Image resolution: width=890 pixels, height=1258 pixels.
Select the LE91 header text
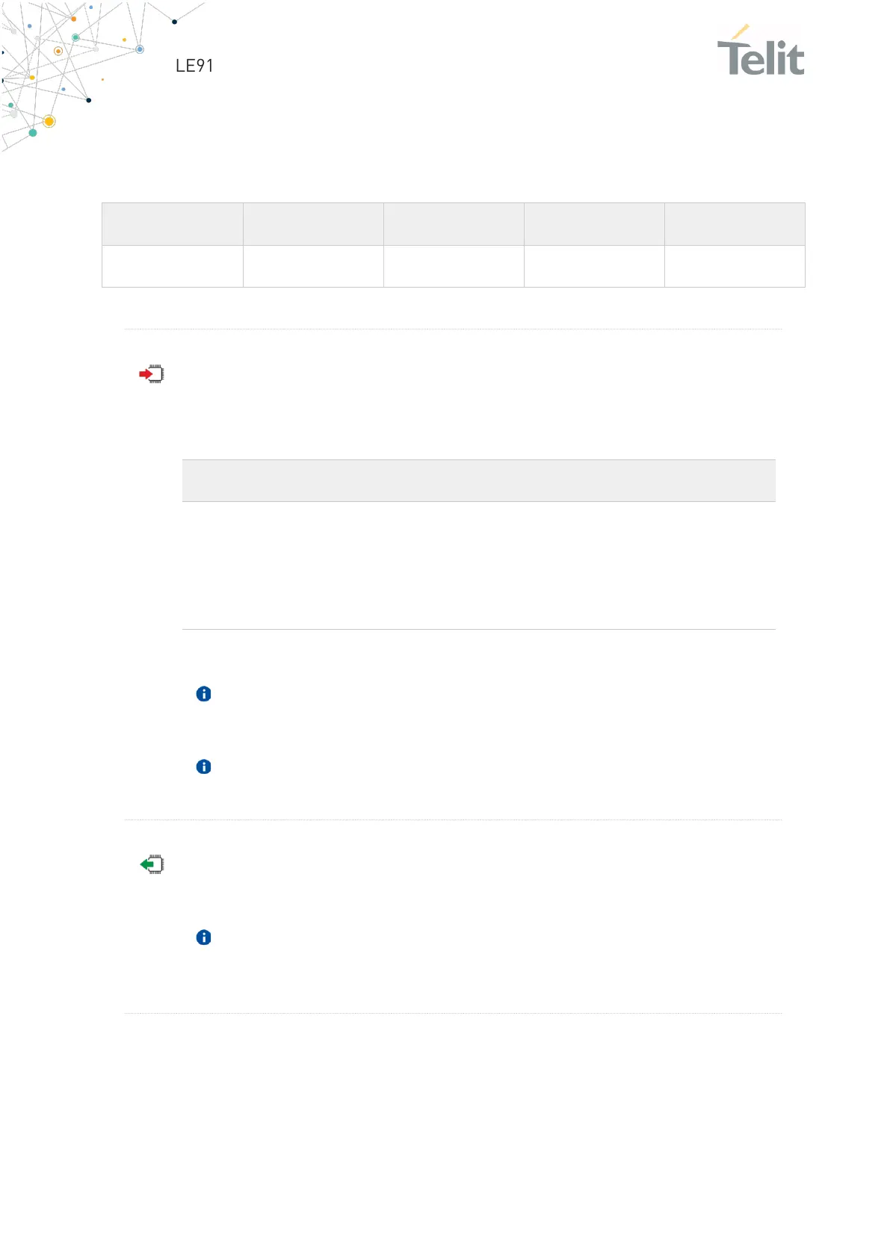coord(194,66)
